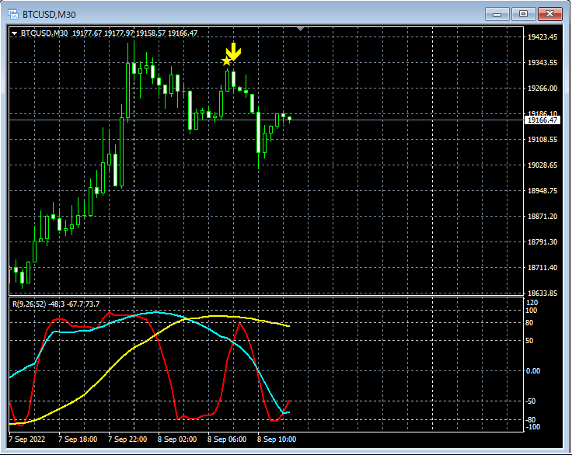Click the 8 Sep 06:00 time label
This screenshot has height=455, width=572.
226,439
